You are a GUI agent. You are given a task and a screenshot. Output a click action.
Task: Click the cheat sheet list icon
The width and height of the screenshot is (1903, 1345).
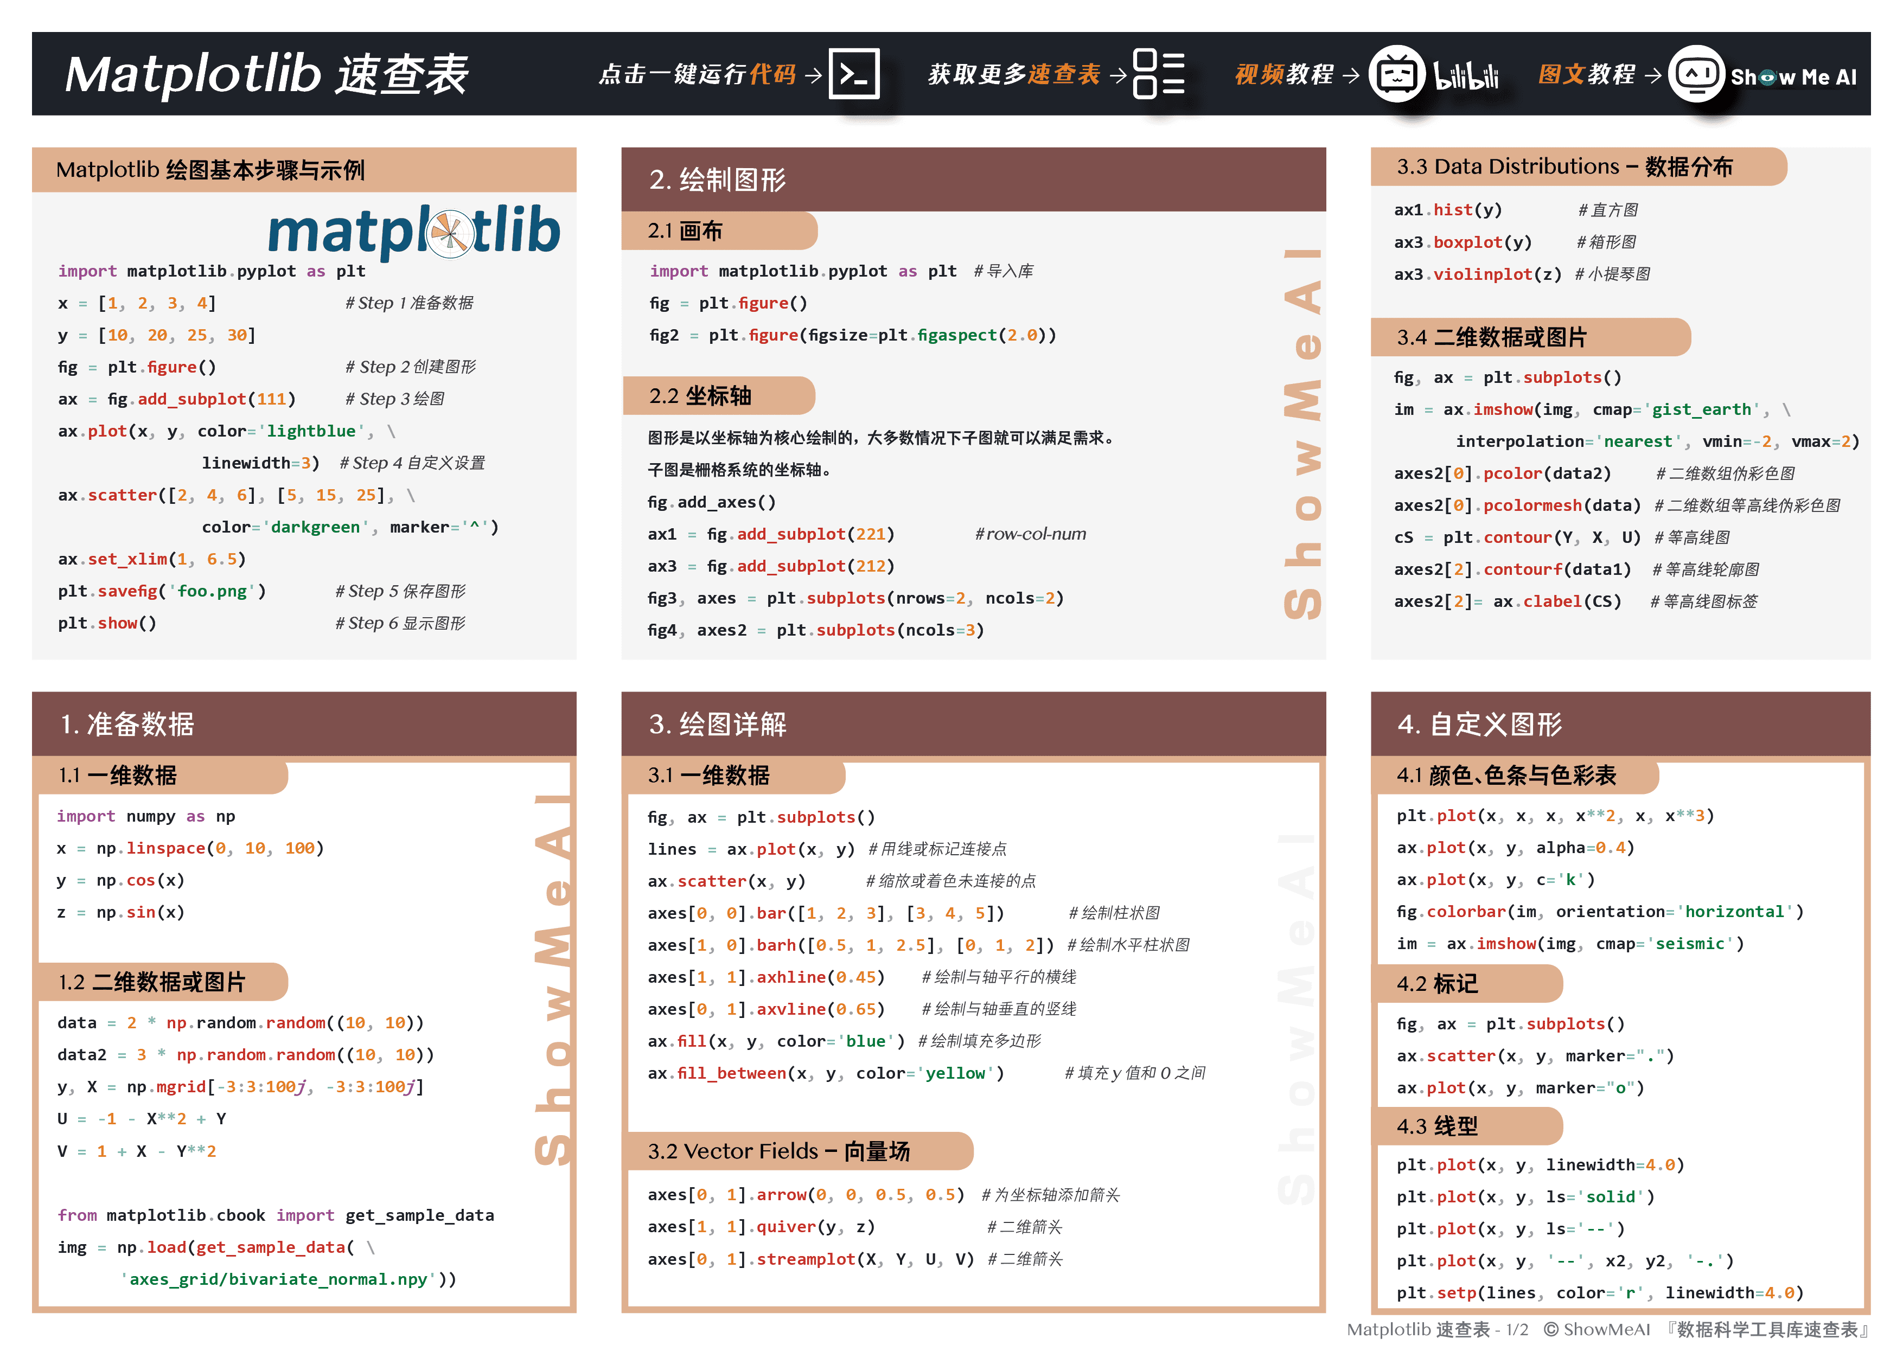pyautogui.click(x=1158, y=74)
